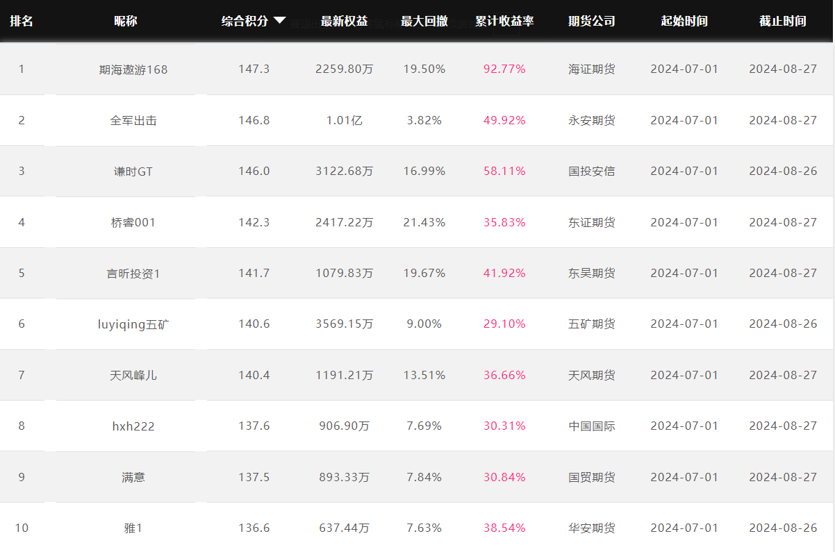Click equity value 906.90万
Viewport: 835px width, 552px height.
coord(345,426)
